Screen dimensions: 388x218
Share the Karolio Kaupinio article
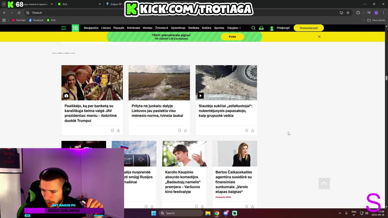pos(202,206)
